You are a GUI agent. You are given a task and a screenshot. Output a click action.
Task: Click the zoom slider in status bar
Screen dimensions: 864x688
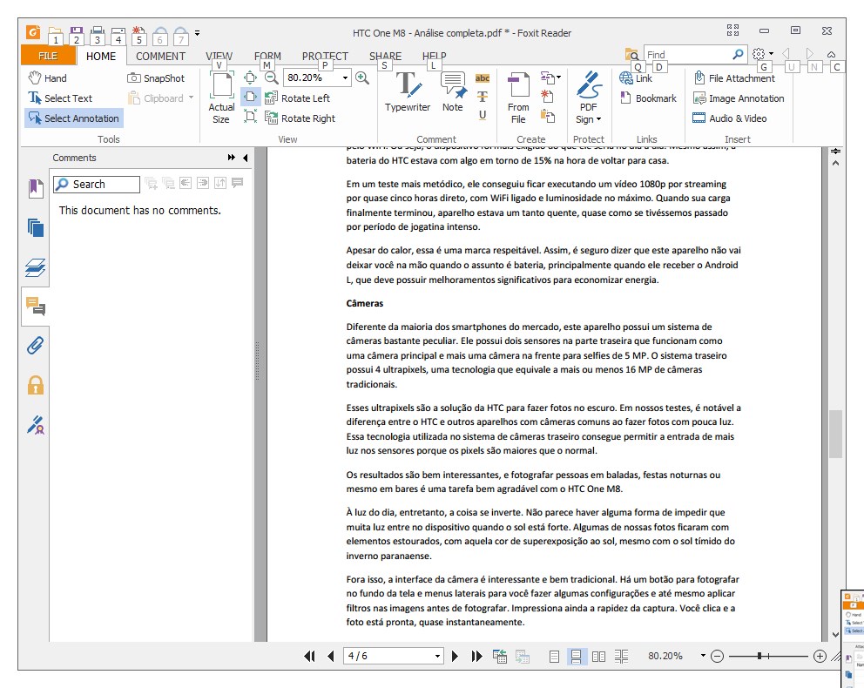click(x=768, y=656)
